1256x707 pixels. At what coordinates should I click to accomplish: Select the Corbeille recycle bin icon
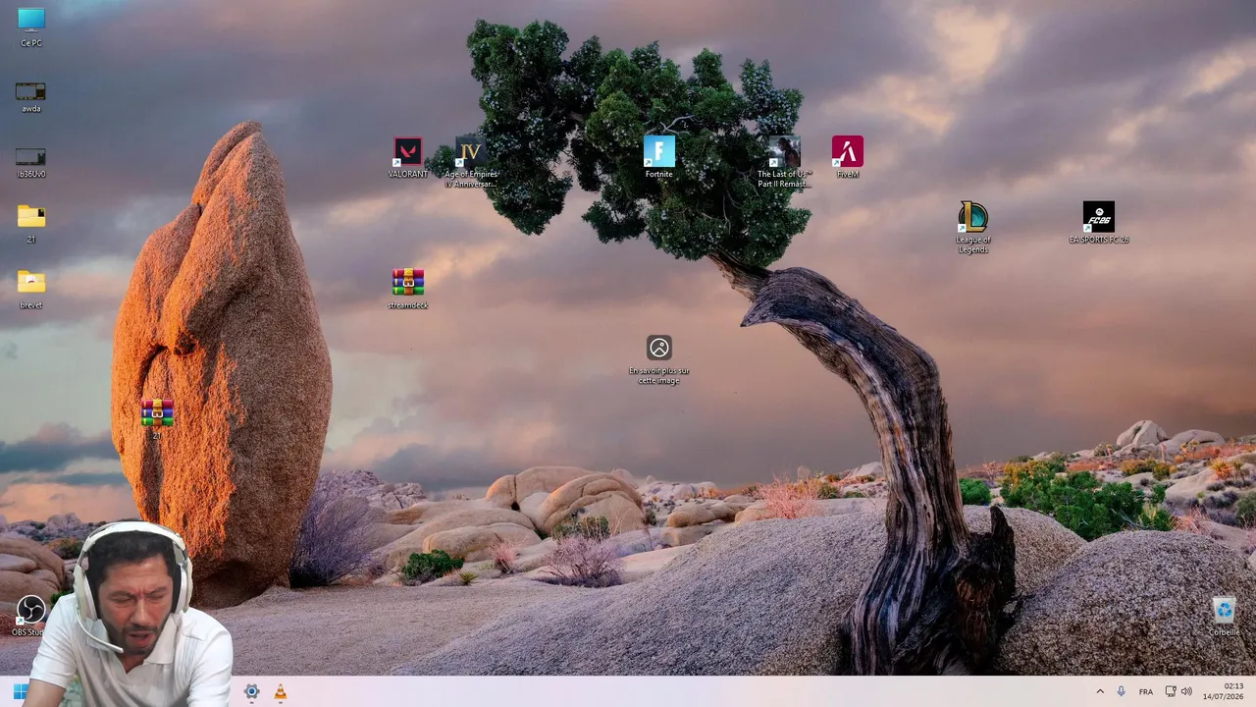point(1224,616)
